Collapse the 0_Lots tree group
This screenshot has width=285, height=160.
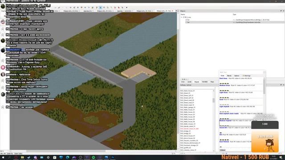point(181,17)
